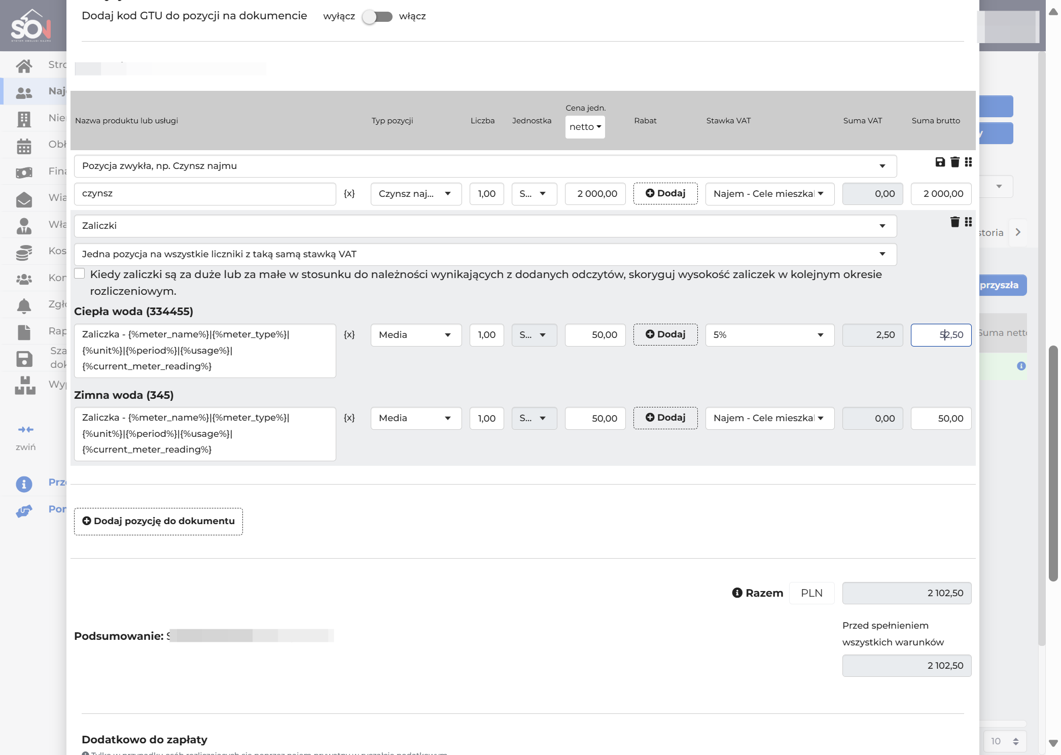
Task: Delete the czynsz position with the trash icon
Action: coord(954,162)
